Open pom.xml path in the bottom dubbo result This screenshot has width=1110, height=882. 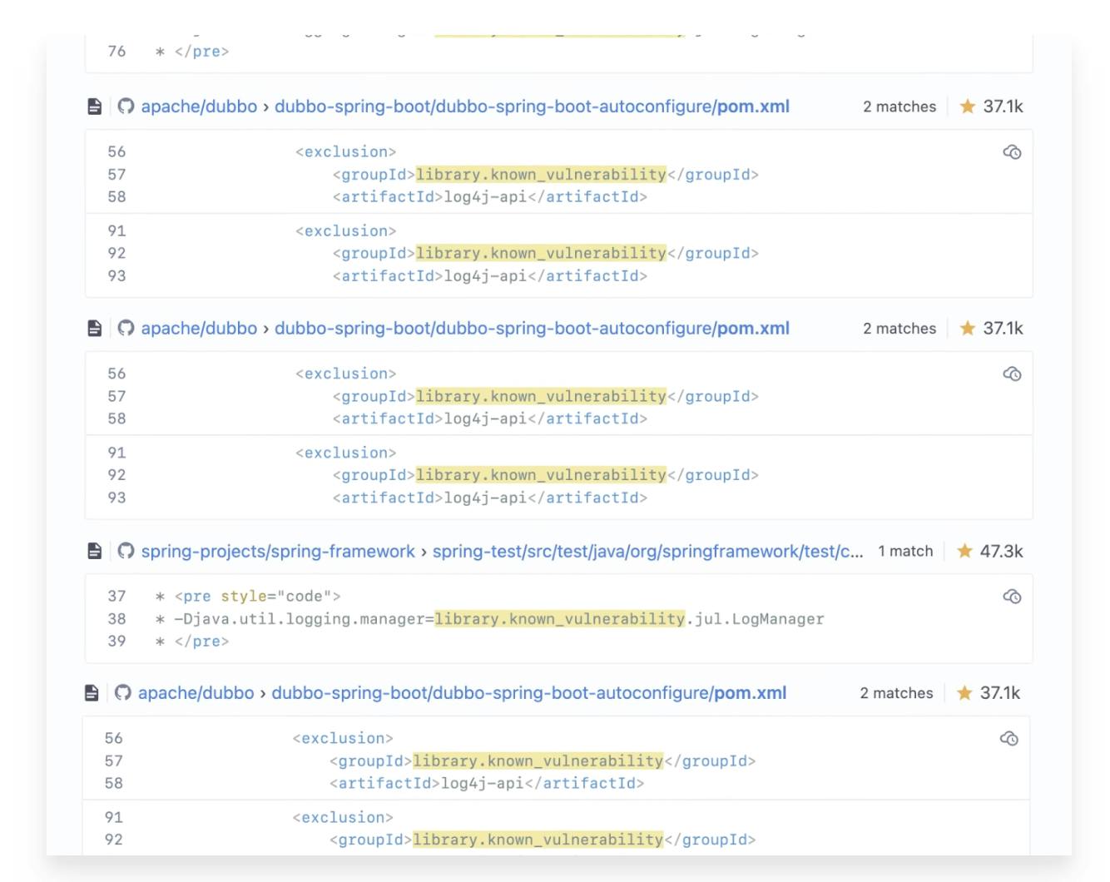coord(528,693)
